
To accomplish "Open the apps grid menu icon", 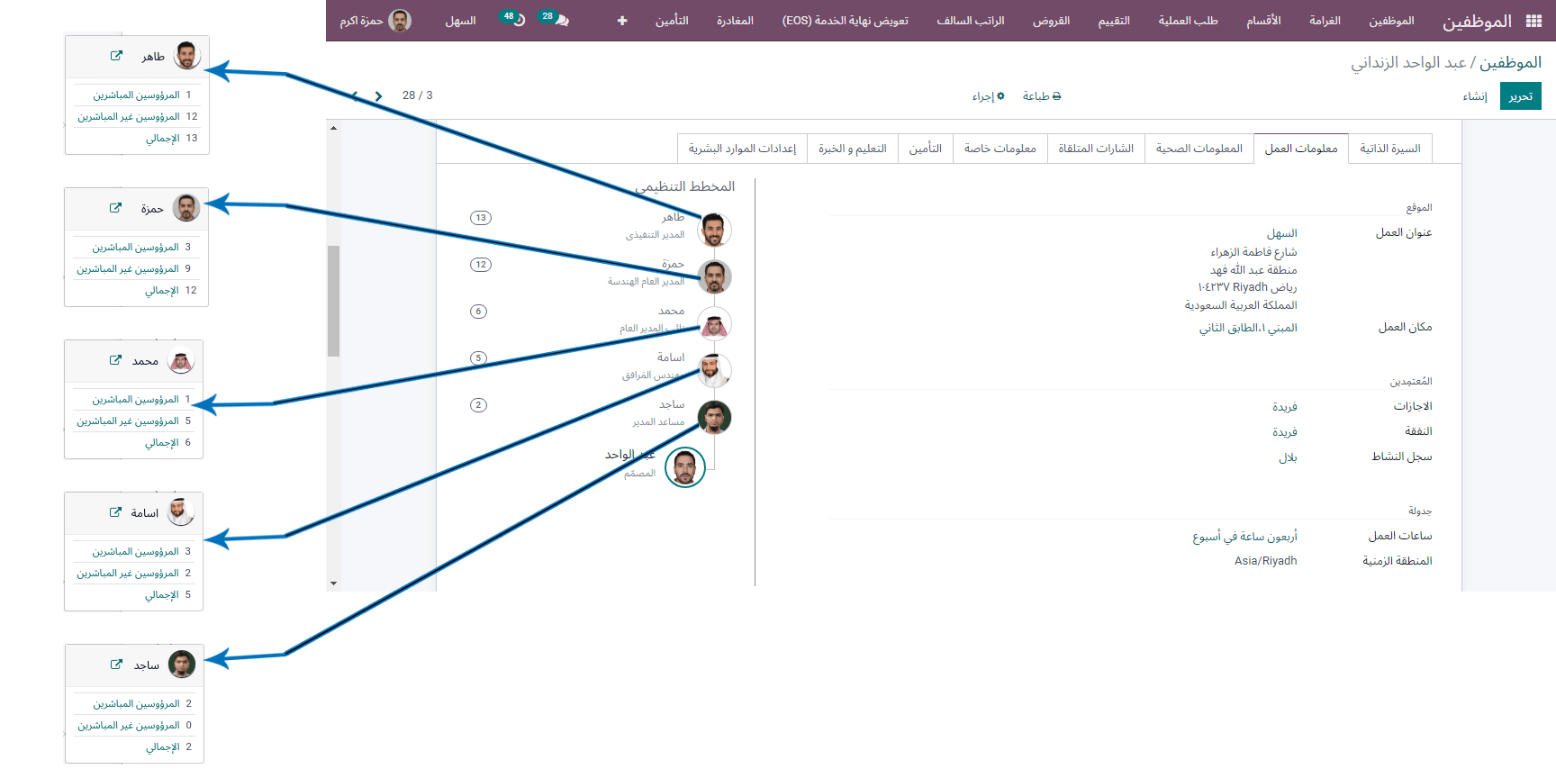I will (1533, 21).
